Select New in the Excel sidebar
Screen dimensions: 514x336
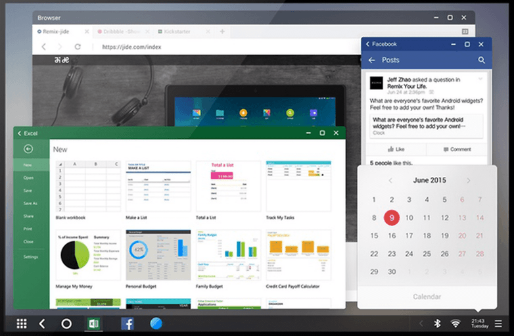pyautogui.click(x=31, y=165)
